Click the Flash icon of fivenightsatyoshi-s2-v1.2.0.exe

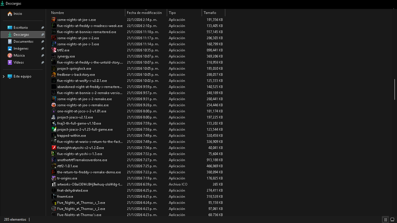point(54,148)
